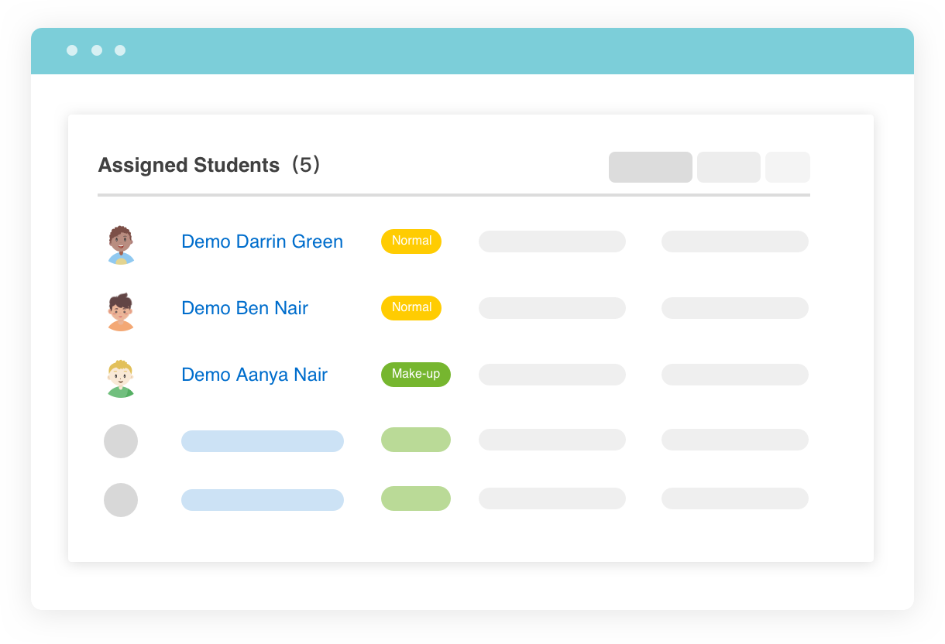This screenshot has height=644, width=945.
Task: Click the light green badge in fifth row
Action: 416,498
